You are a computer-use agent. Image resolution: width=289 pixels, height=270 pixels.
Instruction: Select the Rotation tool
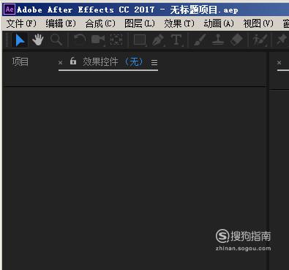pos(79,40)
